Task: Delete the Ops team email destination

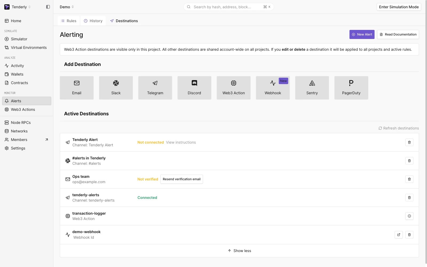Action: tap(409, 179)
